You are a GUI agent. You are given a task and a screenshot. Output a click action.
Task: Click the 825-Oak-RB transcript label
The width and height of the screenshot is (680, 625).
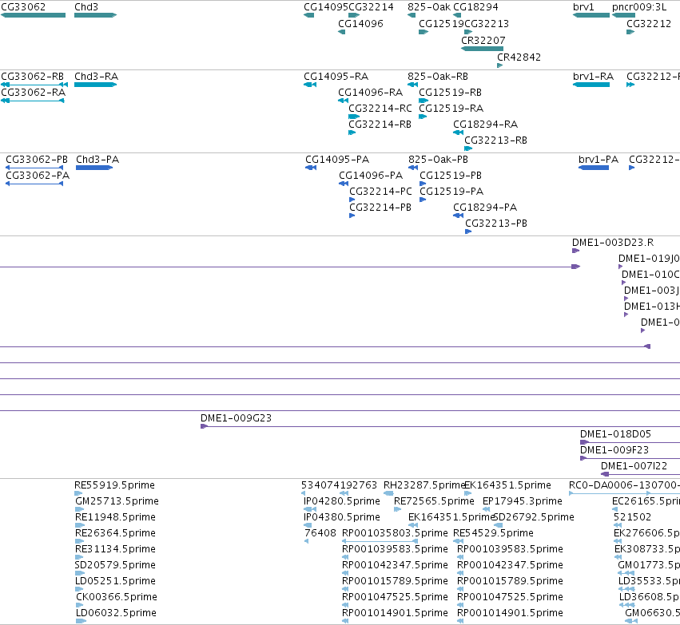(438, 77)
